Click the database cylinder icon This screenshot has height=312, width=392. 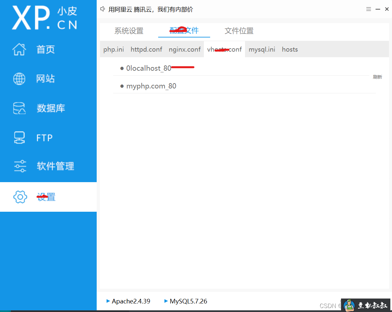click(19, 108)
